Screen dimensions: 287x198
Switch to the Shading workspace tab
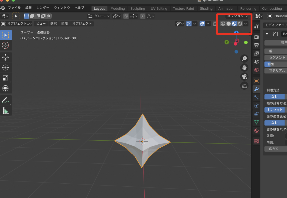pyautogui.click(x=206, y=9)
